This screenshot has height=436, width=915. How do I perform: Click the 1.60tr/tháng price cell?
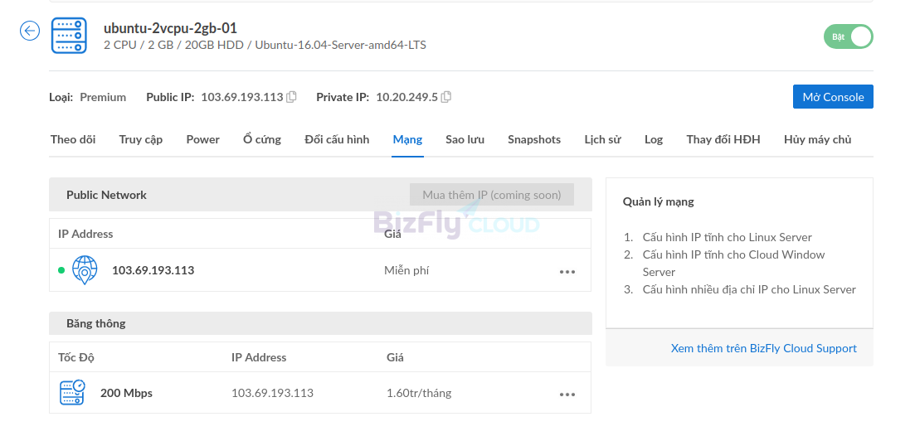pyautogui.click(x=419, y=393)
